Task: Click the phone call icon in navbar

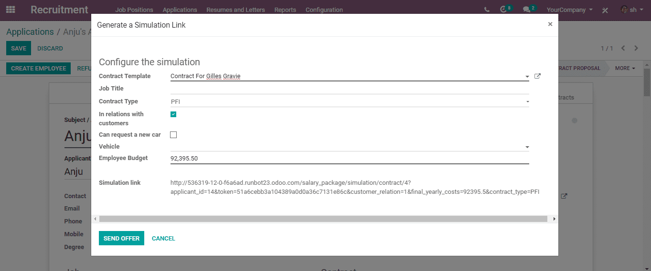Action: coord(487,10)
